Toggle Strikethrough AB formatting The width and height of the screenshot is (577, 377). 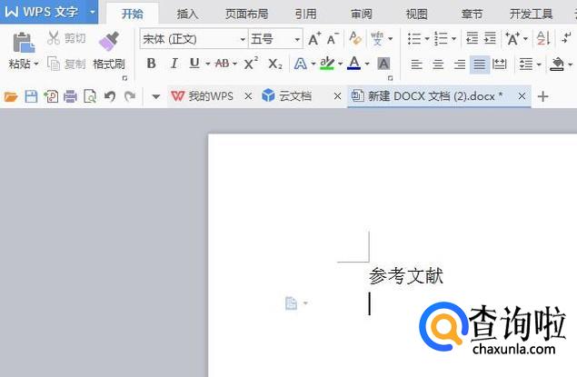(222, 64)
